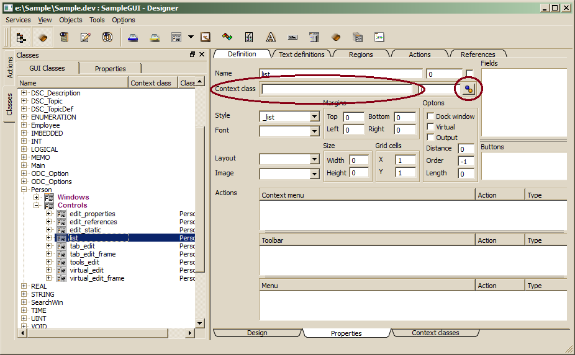Screen dimensions: 575x355
Task: Float the Classes panel with undock icon
Action: tap(192, 55)
